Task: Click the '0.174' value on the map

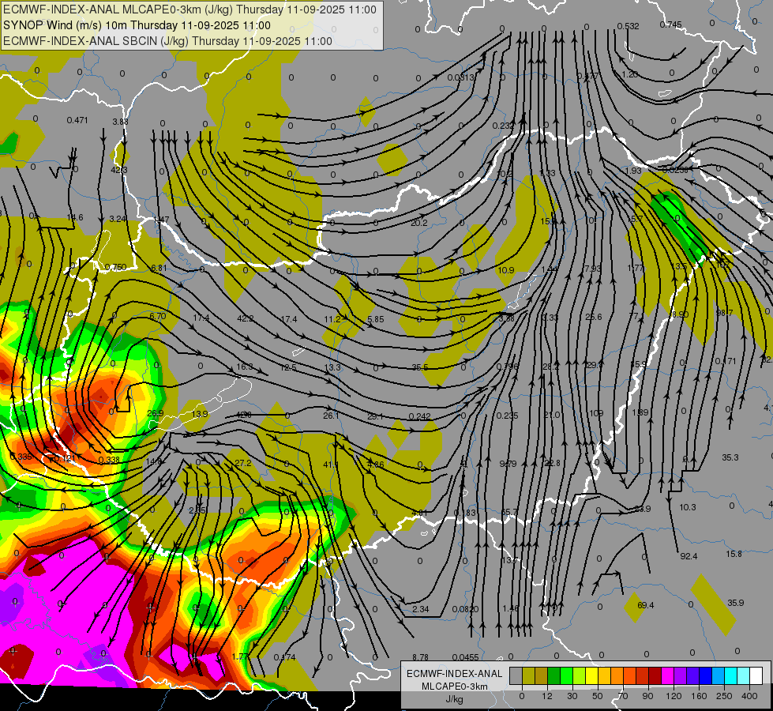Action: point(284,656)
